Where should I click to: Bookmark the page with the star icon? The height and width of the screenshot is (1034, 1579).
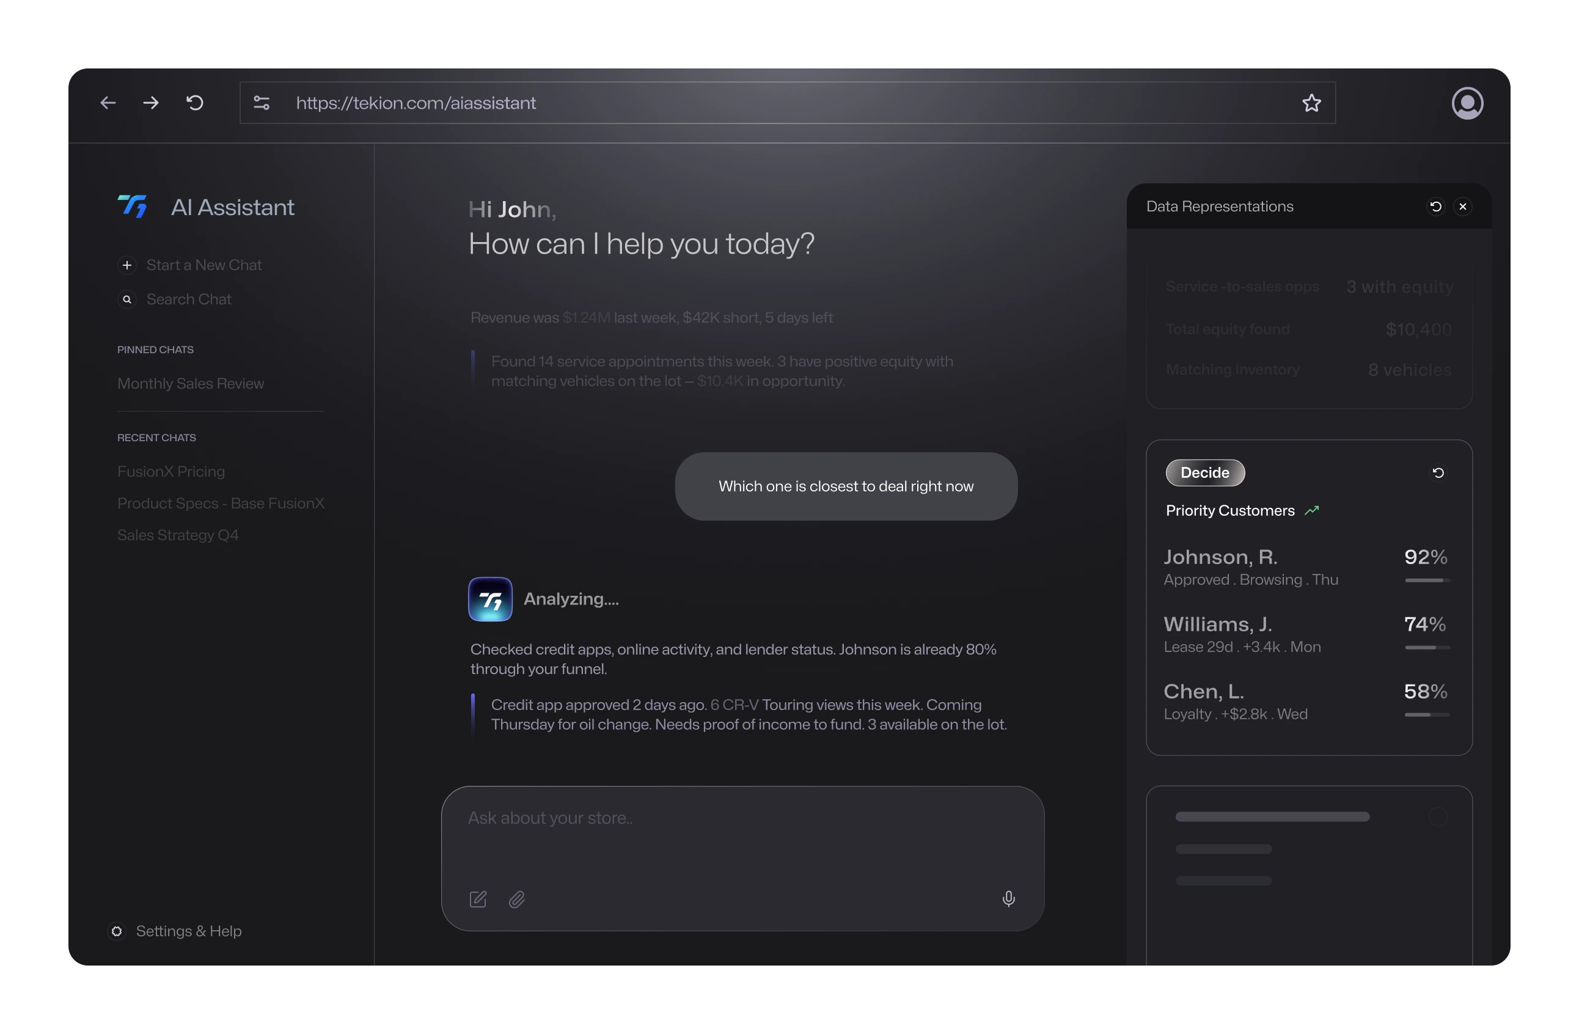(1311, 103)
